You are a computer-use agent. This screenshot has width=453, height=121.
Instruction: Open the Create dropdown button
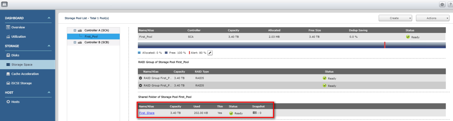pos(395,18)
